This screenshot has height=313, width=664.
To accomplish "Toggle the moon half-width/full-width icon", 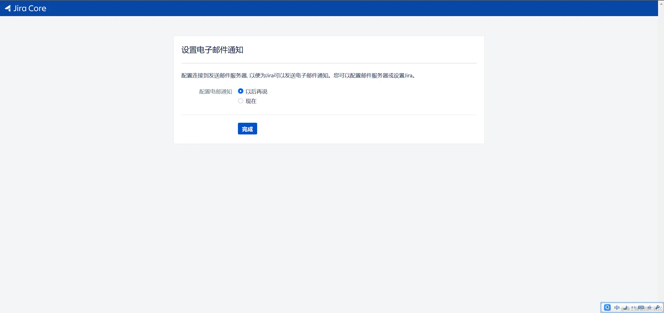I will [626, 308].
